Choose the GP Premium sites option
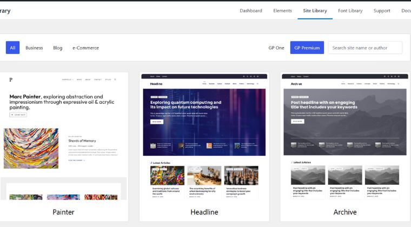The height and width of the screenshot is (227, 411). coord(307,48)
